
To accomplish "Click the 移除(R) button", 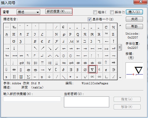I will pyautogui.click(x=127, y=107).
